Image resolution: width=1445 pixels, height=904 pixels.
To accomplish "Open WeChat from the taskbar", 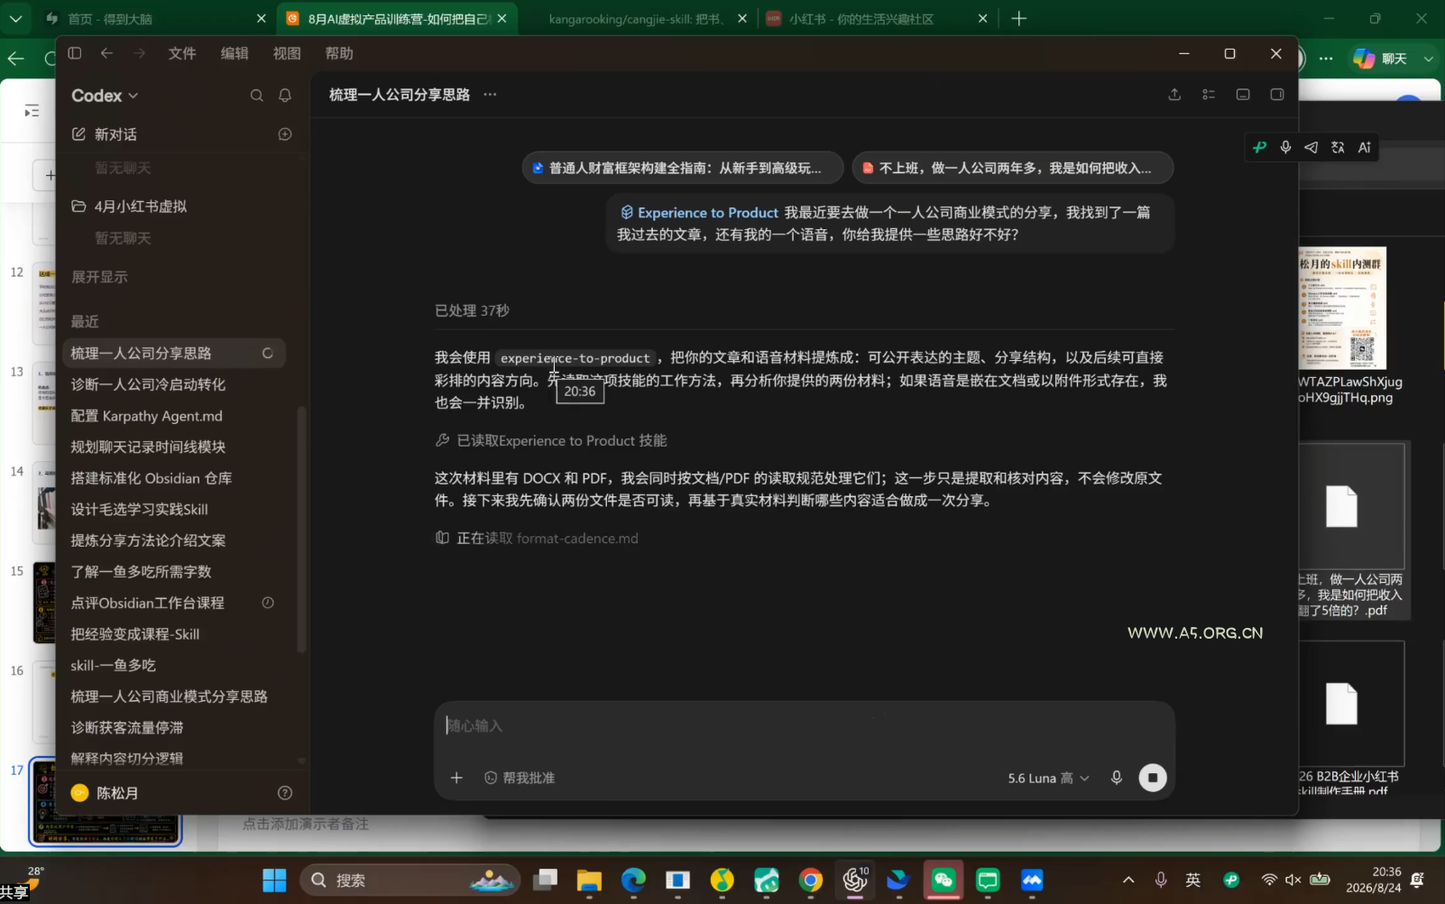I will pos(943,881).
